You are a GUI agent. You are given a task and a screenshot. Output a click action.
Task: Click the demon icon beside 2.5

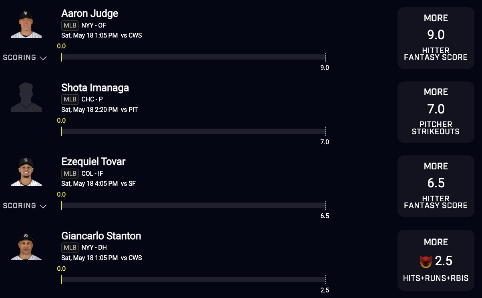(426, 262)
